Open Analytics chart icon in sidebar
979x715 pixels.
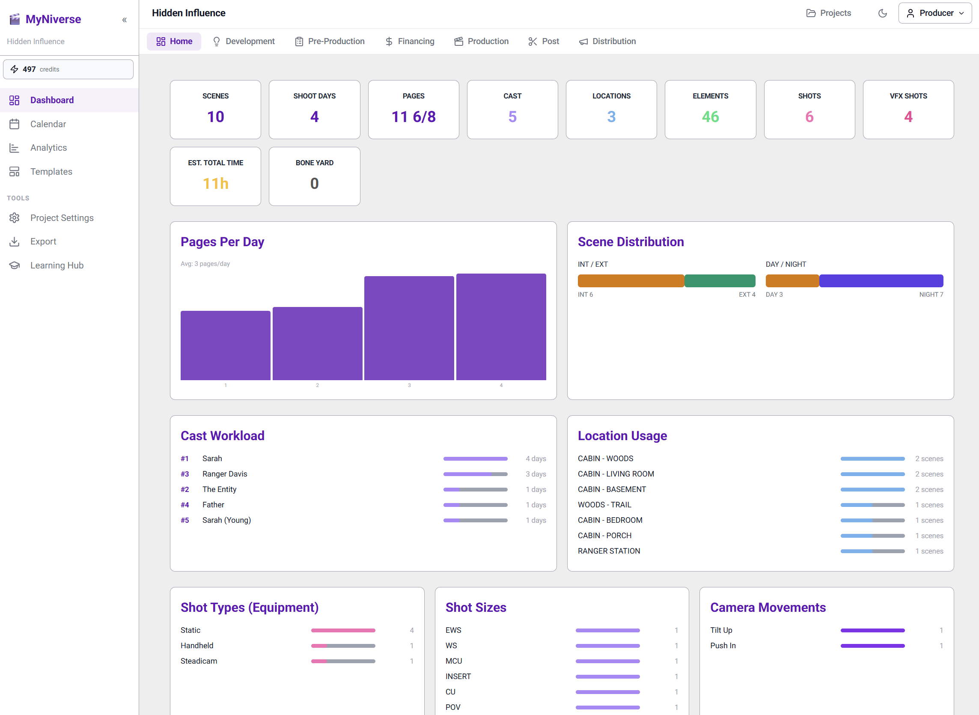click(x=14, y=148)
